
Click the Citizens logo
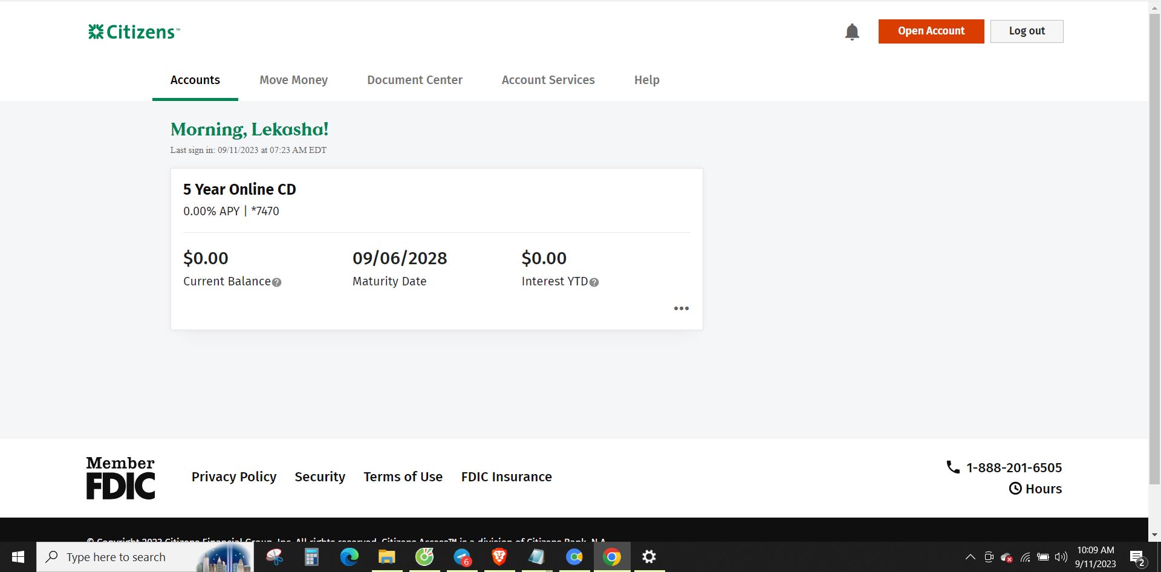coord(134,31)
